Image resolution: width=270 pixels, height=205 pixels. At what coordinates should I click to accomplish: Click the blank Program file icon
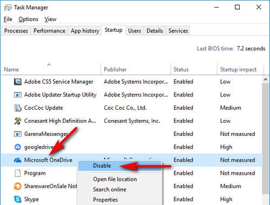point(18,173)
